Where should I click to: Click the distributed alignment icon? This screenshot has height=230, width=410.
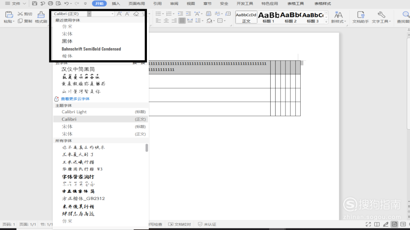[x=190, y=20]
